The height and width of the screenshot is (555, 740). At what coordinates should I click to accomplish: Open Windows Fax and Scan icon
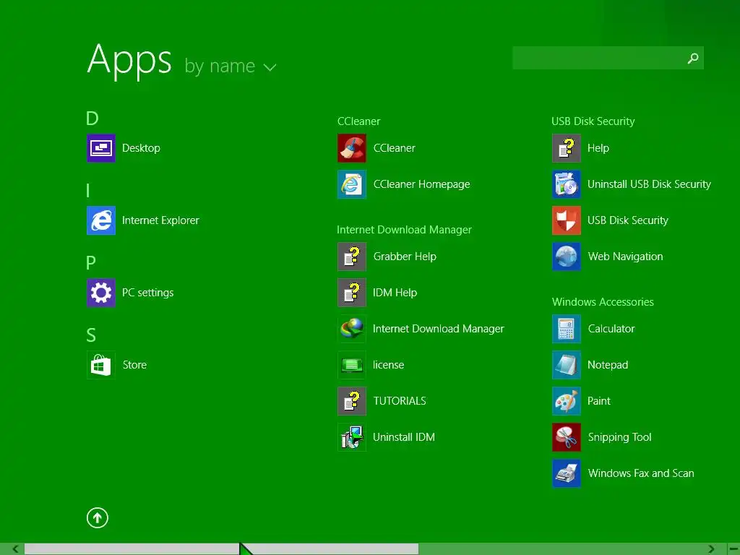tap(567, 473)
